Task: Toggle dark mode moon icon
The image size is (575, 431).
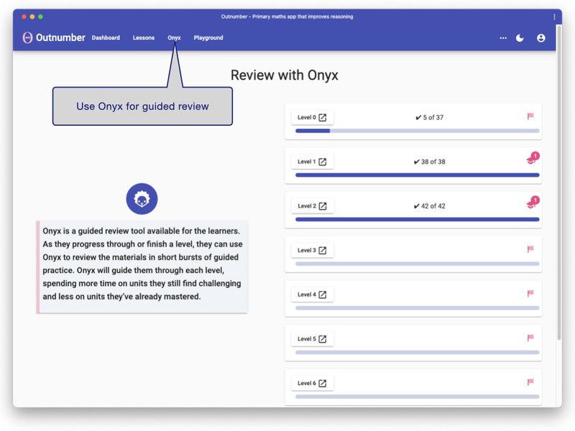Action: click(x=520, y=38)
